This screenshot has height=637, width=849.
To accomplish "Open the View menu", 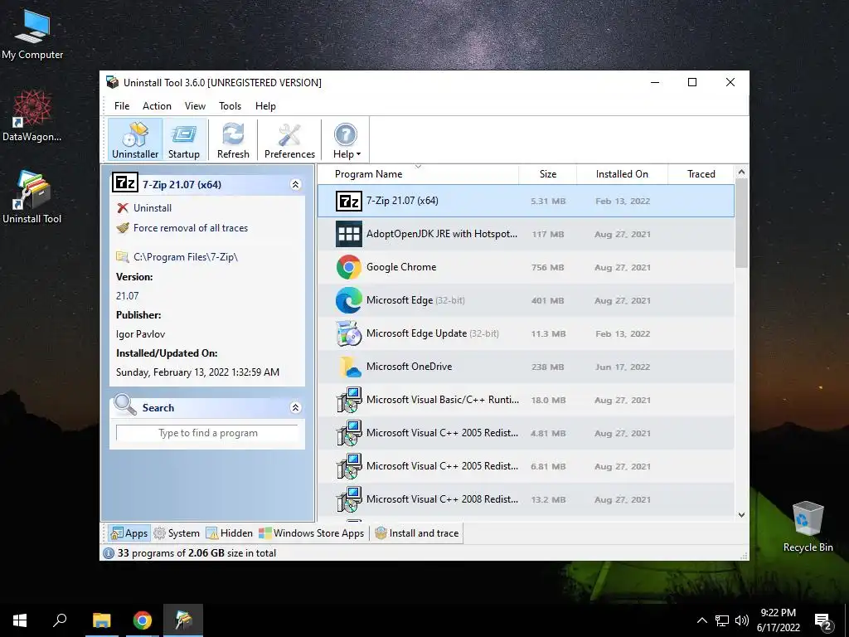I will point(195,106).
